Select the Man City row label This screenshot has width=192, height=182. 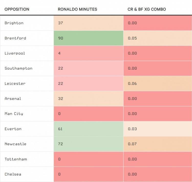(x=14, y=114)
